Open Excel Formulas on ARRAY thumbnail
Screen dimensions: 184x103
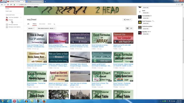(102, 38)
